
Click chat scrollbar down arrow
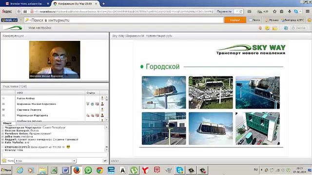(107, 150)
